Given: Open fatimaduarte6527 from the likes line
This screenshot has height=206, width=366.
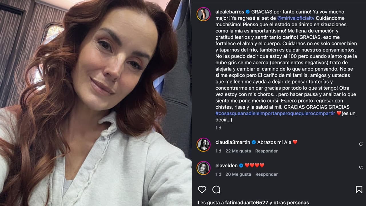Looking at the screenshot, I should click(246, 203).
